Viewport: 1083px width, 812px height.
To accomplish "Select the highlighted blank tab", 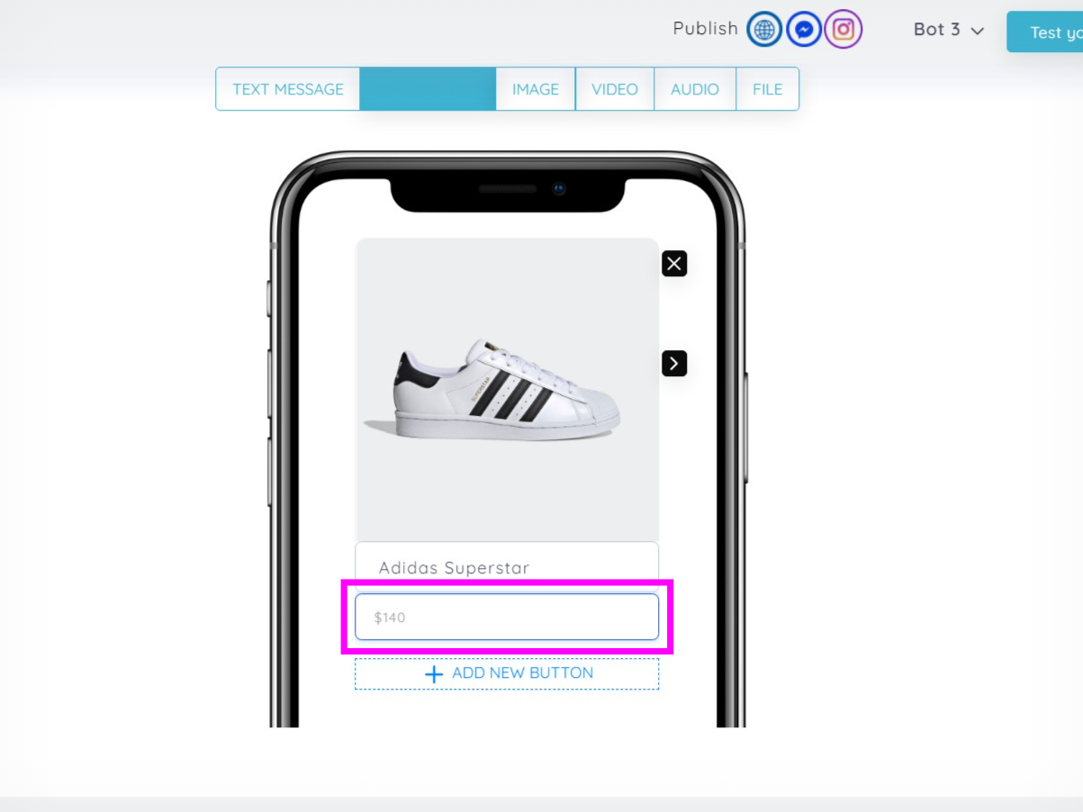I will 428,89.
